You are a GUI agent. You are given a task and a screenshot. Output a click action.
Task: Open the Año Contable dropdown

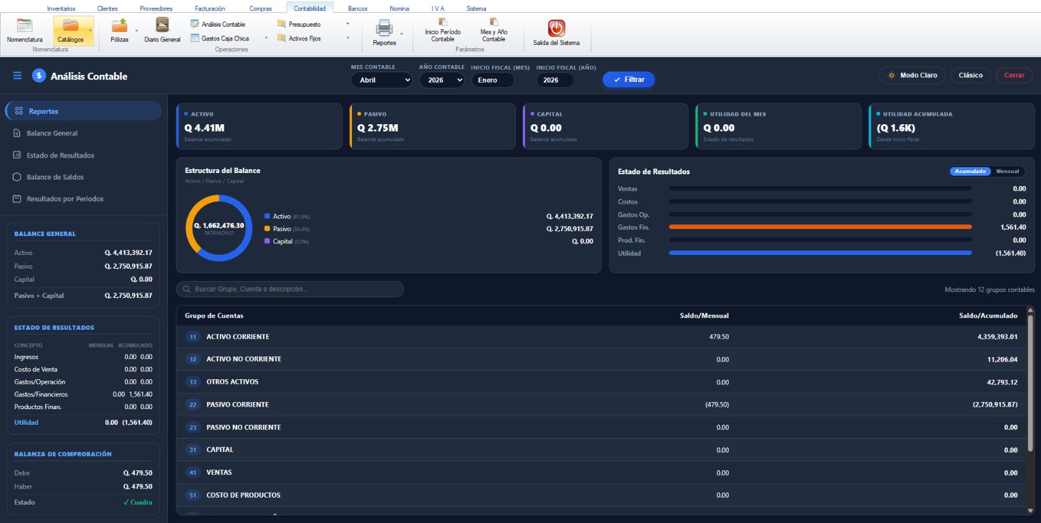(x=442, y=80)
